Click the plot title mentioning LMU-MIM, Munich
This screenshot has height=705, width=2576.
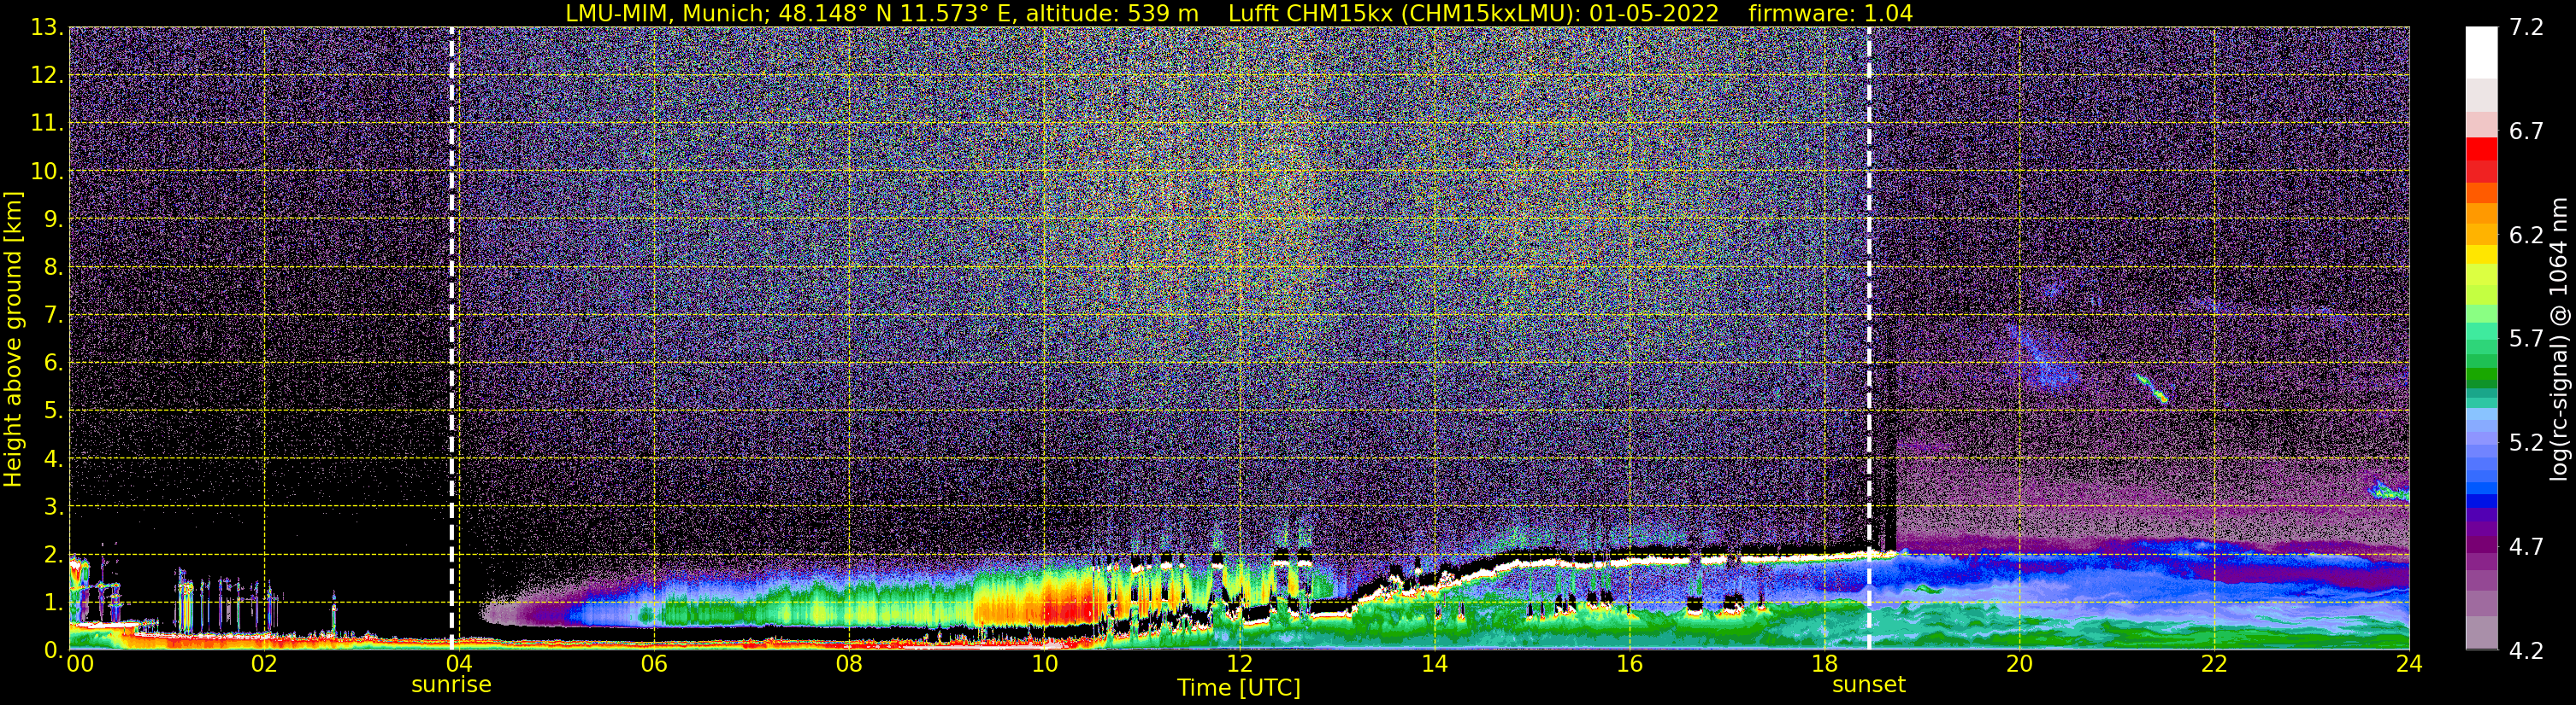[x=1239, y=13]
